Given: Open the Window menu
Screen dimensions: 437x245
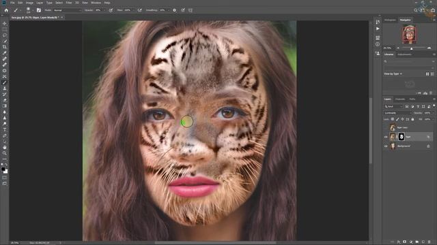Looking at the screenshot, I should pos(96,3).
